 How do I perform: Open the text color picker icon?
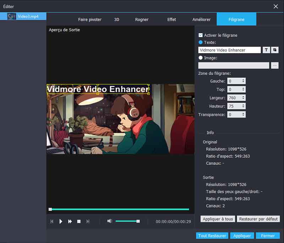[x=274, y=50]
